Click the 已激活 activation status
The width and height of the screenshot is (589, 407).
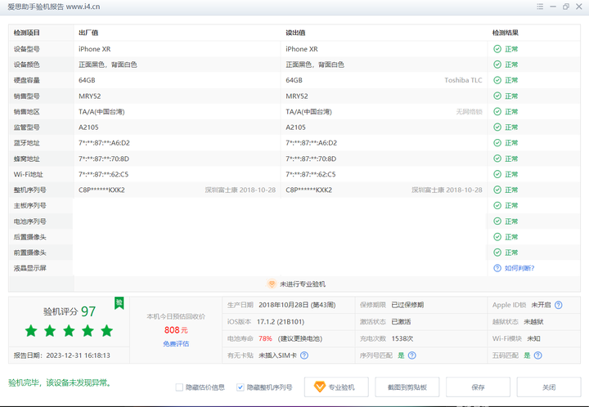coord(401,322)
